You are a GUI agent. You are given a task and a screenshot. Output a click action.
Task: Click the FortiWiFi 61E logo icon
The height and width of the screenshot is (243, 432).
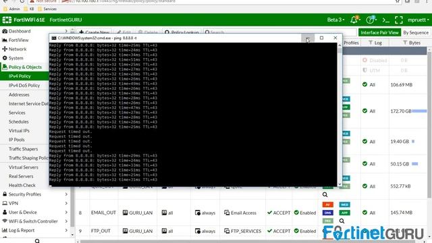7,20
